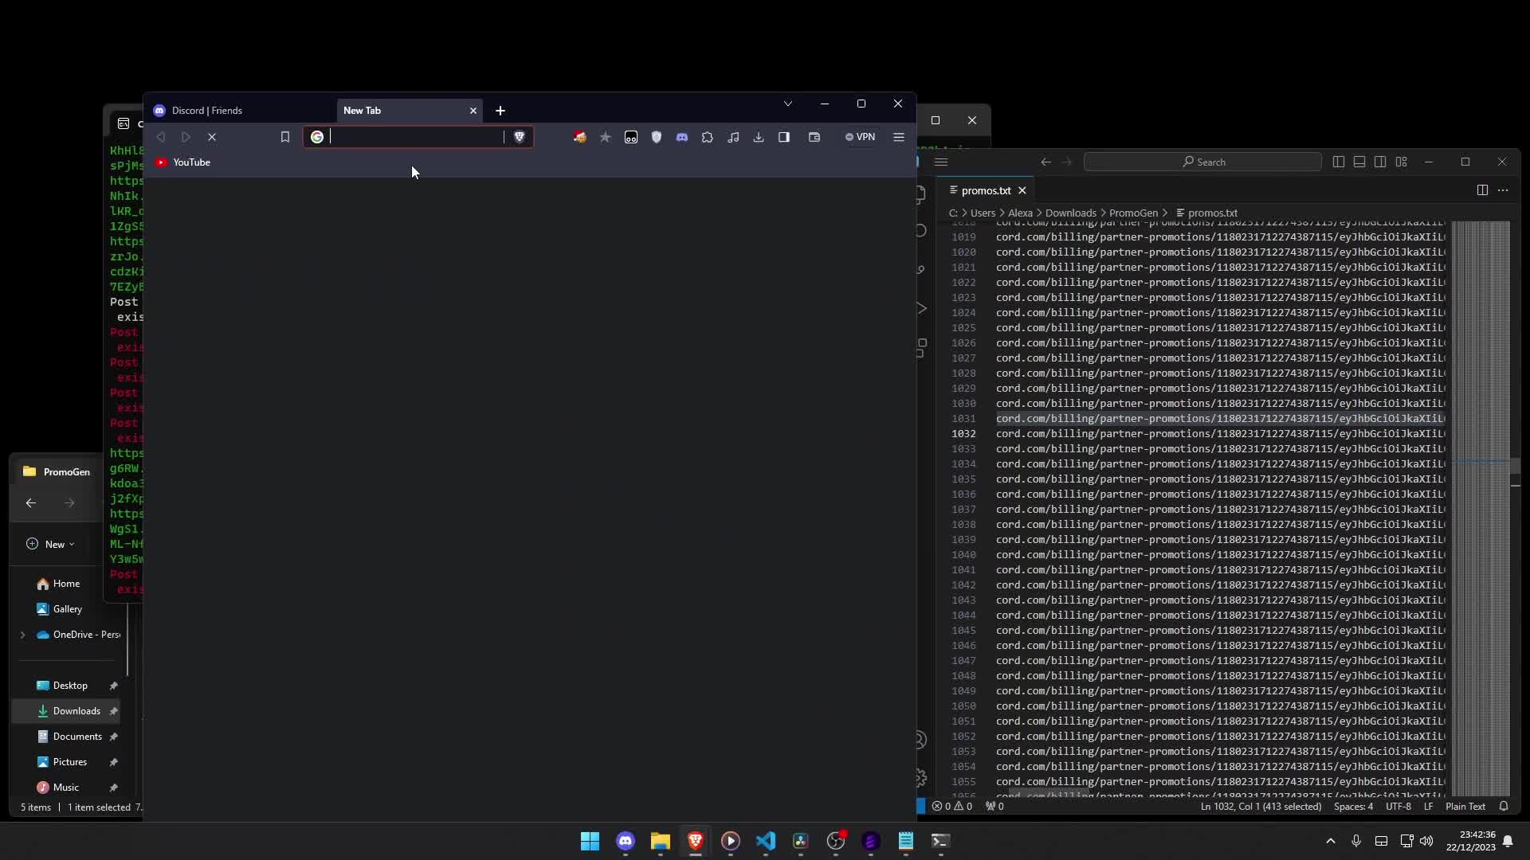Open the VS Code hamburger menu

click(941, 162)
